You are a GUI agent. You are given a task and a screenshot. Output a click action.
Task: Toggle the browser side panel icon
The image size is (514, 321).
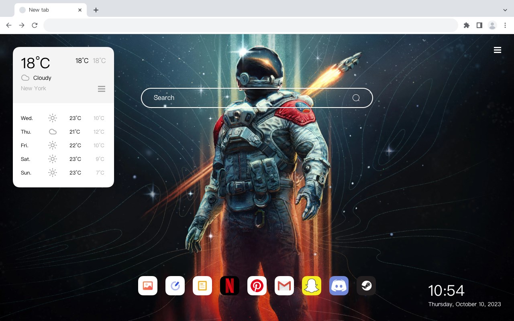479,25
